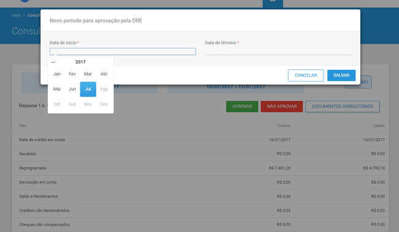Click the red Não Aprovar button
This screenshot has width=399, height=232.
click(282, 106)
